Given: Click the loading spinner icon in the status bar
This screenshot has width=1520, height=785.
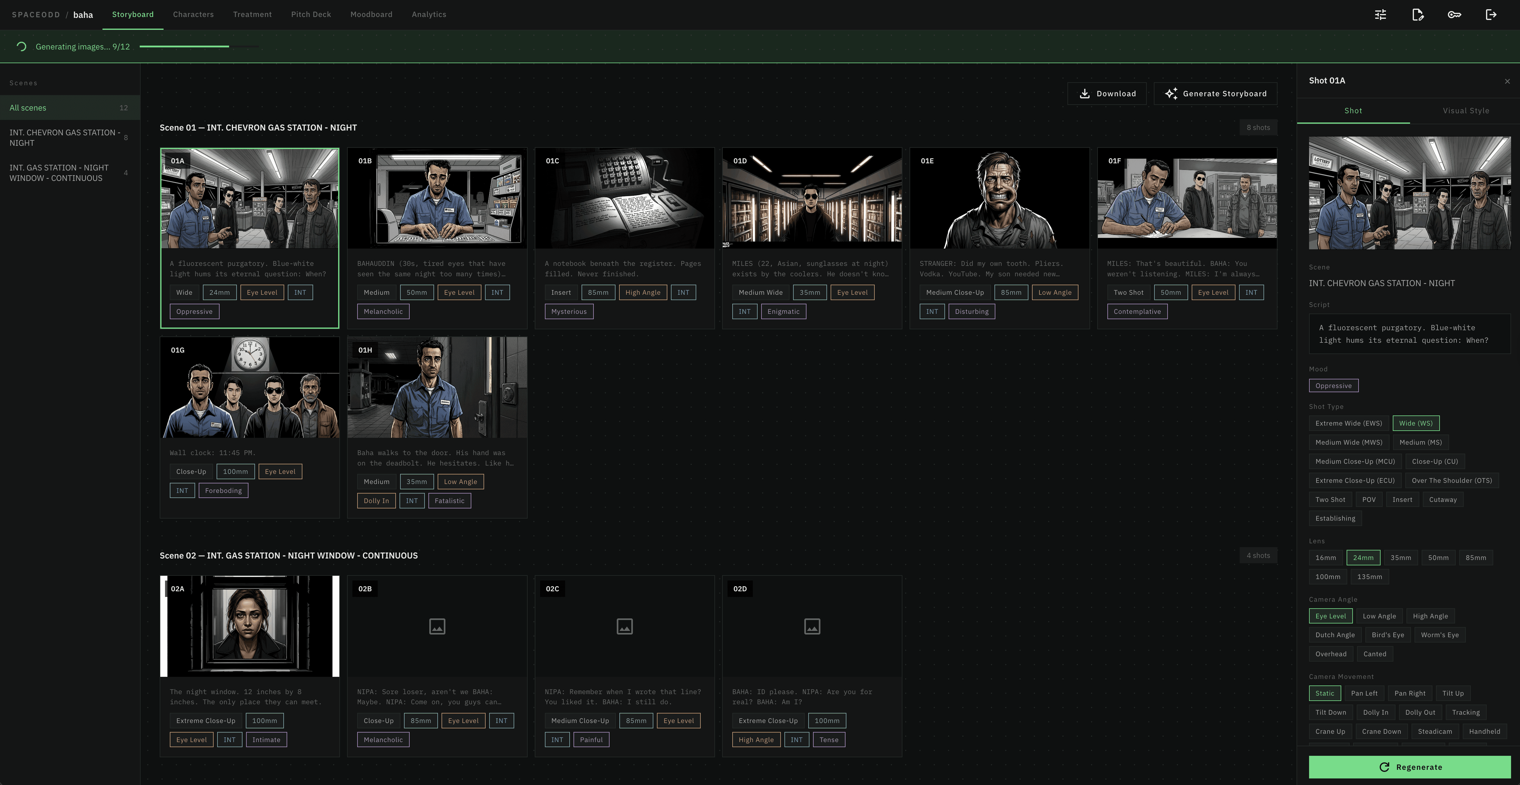Looking at the screenshot, I should tap(21, 46).
